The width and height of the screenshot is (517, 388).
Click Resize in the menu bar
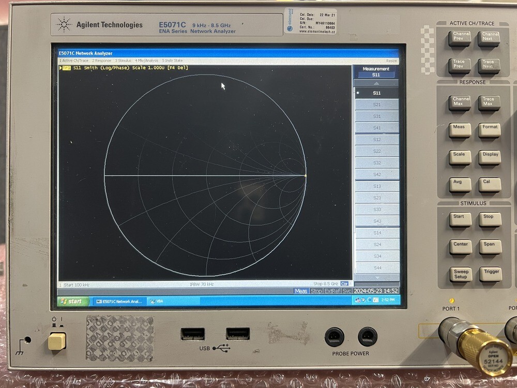[x=391, y=61]
